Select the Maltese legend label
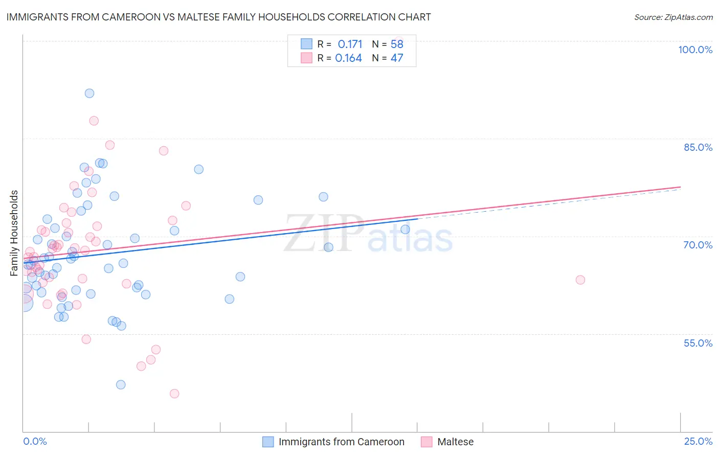This screenshot has width=719, height=456. [x=456, y=442]
